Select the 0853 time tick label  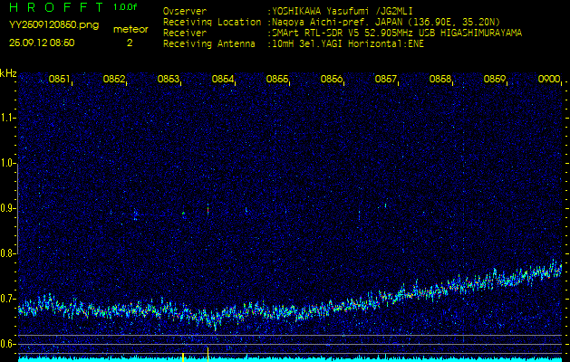(x=169, y=80)
